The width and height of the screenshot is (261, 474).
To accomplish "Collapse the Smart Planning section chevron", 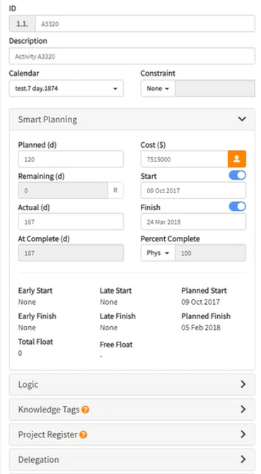I will (242, 119).
